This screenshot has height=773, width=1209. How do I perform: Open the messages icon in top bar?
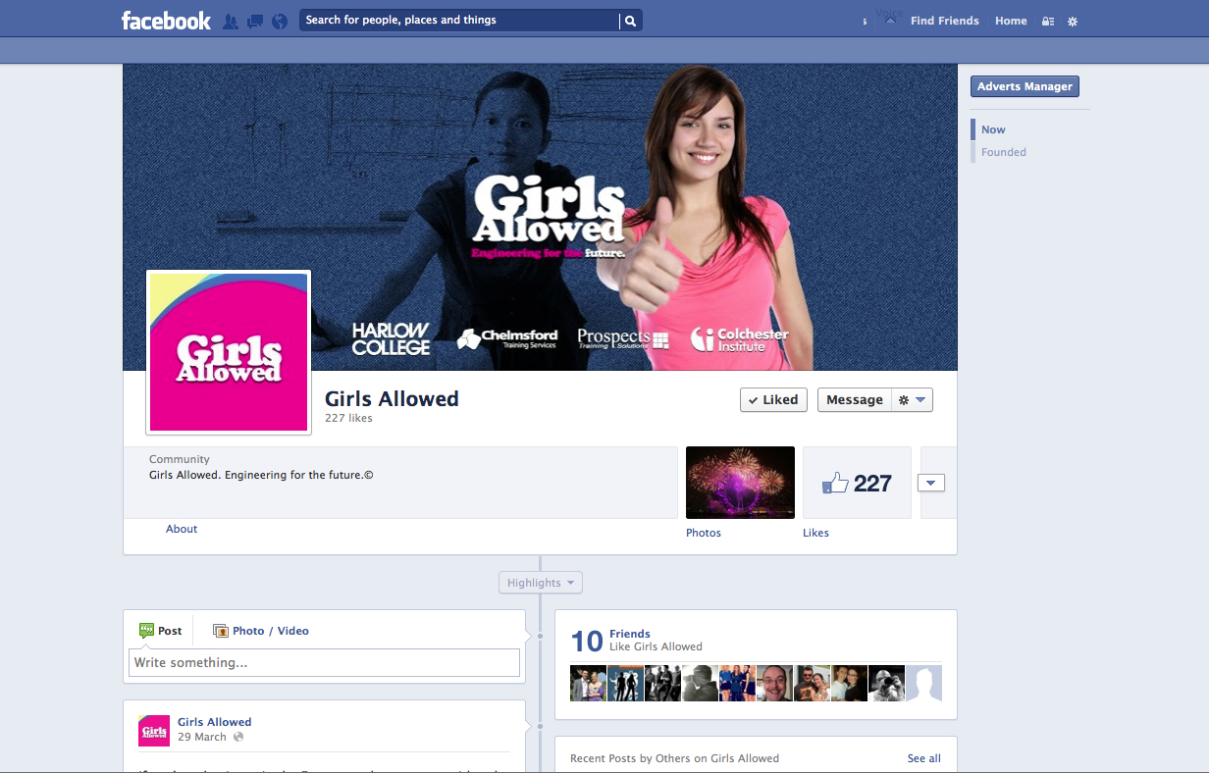coord(255,21)
